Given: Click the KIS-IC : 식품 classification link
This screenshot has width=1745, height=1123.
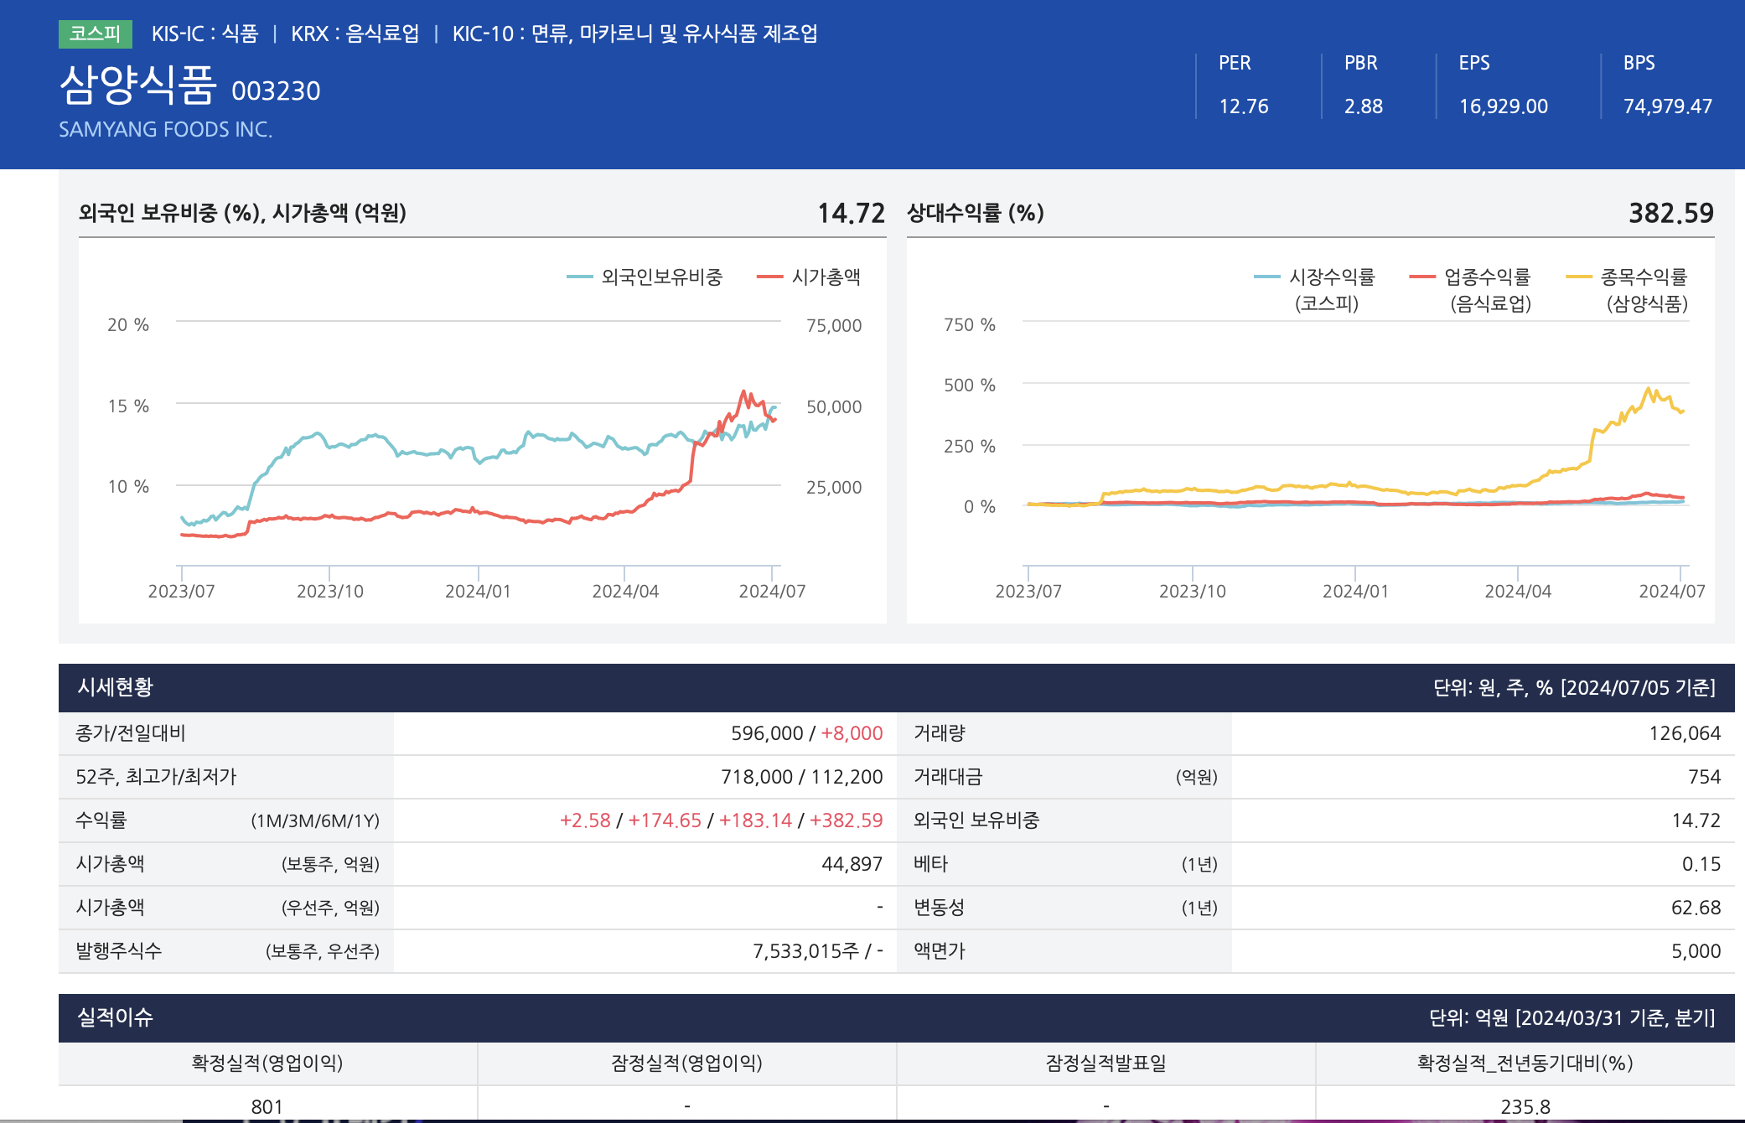Looking at the screenshot, I should click(205, 34).
